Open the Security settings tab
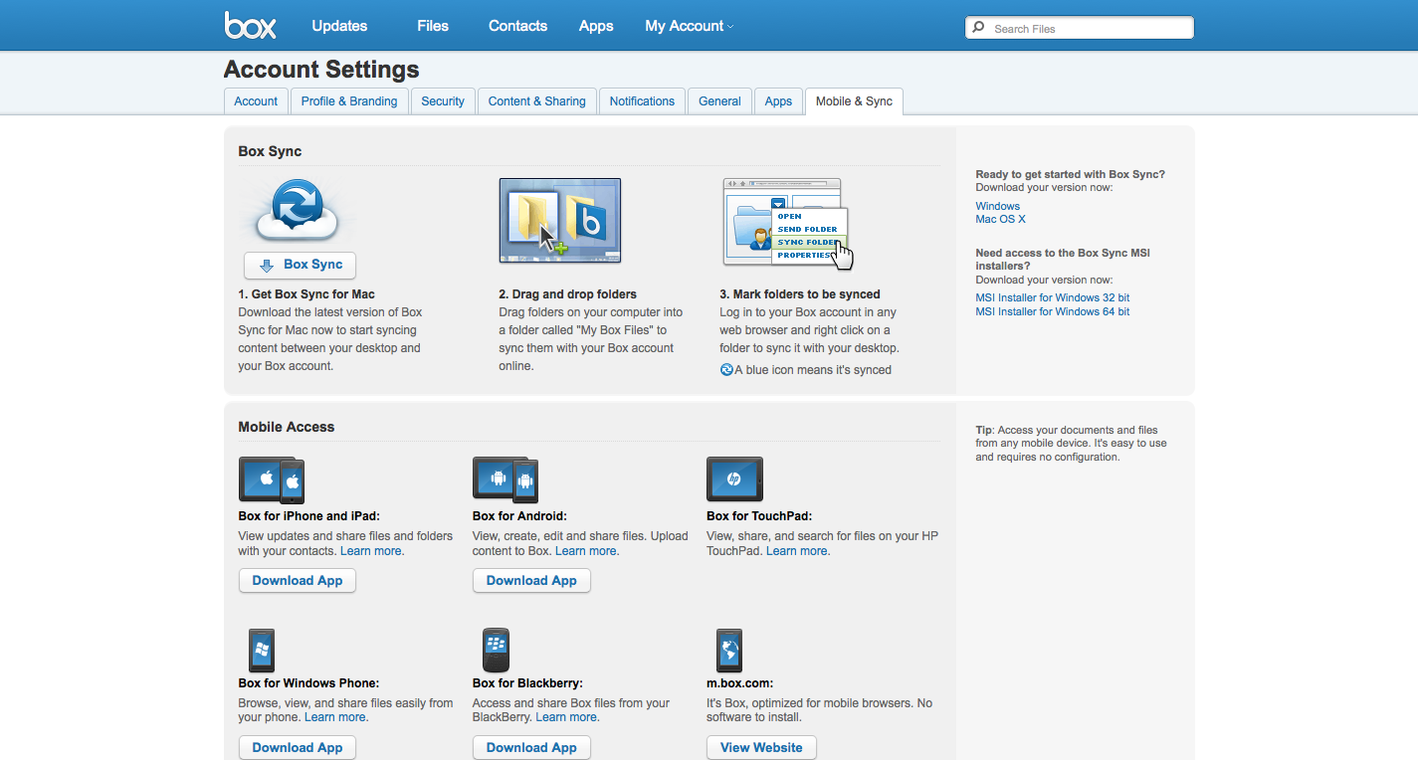This screenshot has width=1418, height=760. coord(443,101)
